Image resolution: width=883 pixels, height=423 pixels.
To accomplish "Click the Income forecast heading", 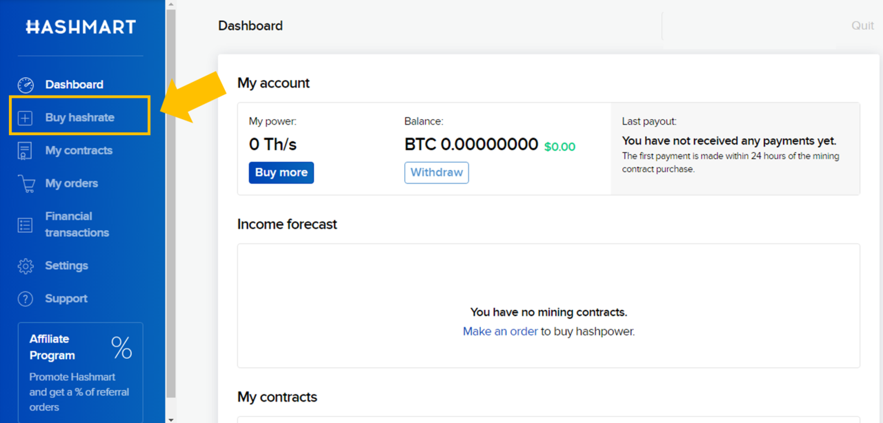I will click(287, 225).
